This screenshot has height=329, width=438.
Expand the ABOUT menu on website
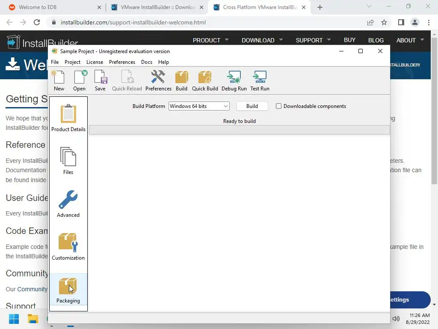(x=410, y=40)
